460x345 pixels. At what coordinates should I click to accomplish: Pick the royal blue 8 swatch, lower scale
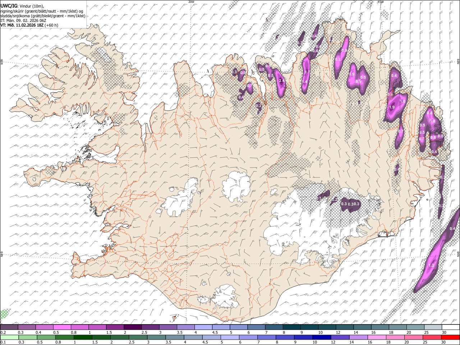tap(285, 337)
